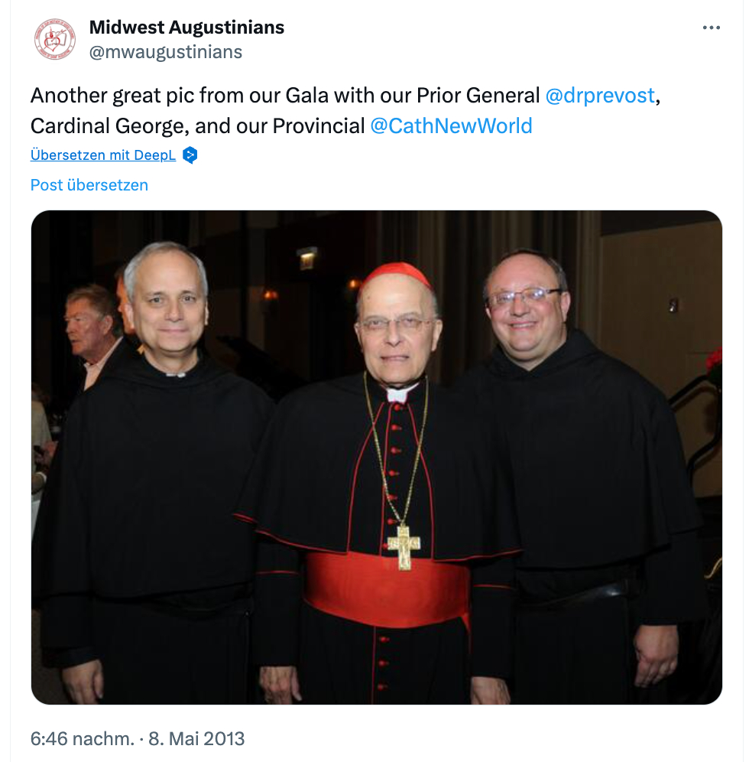Open the @drprevost mention

[600, 96]
